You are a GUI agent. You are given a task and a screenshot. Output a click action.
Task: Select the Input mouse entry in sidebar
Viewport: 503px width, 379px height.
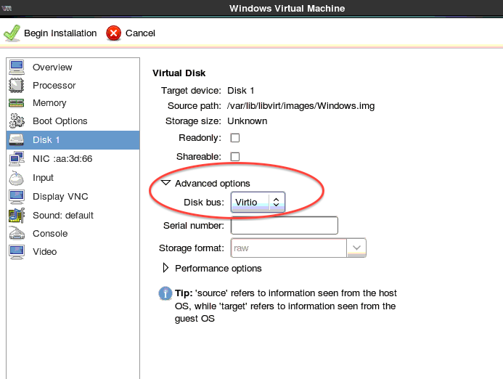[x=43, y=178]
